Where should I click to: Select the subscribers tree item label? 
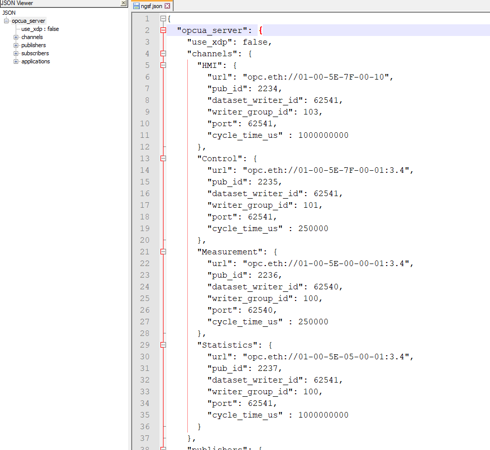click(x=35, y=53)
